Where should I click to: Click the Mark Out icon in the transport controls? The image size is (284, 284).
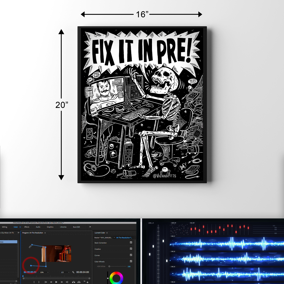(39, 282)
